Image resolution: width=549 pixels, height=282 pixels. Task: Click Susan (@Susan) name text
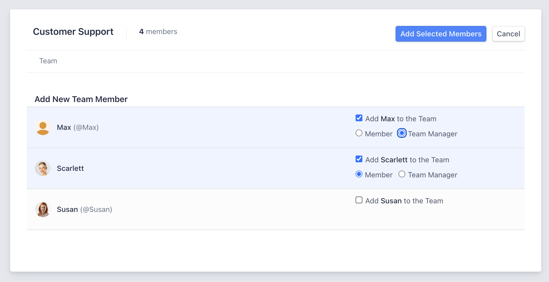click(84, 210)
